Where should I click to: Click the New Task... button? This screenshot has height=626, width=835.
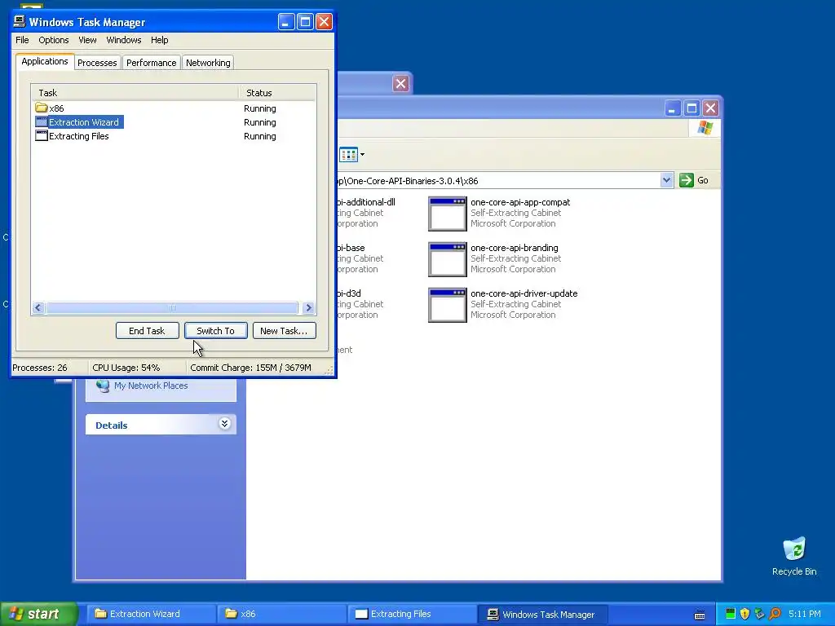[x=284, y=331]
